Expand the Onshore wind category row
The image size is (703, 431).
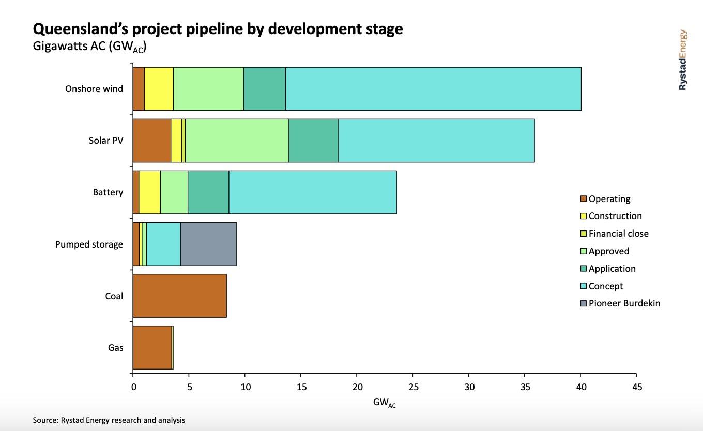click(x=94, y=89)
